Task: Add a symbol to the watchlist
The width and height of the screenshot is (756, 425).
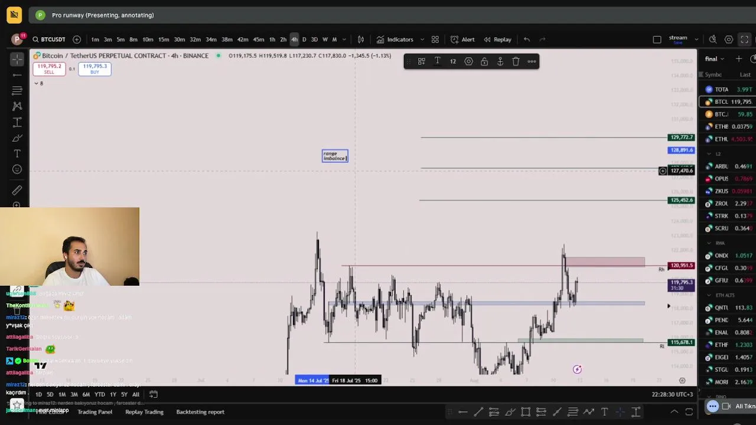Action: click(739, 59)
